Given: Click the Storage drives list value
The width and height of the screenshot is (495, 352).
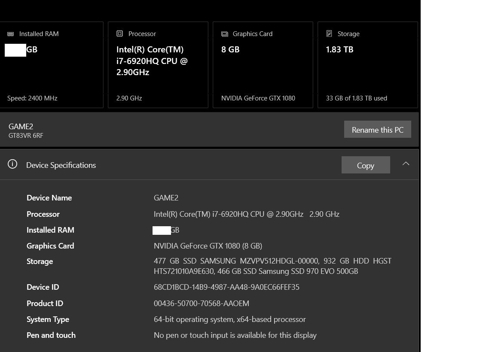Looking at the screenshot, I should 272,266.
